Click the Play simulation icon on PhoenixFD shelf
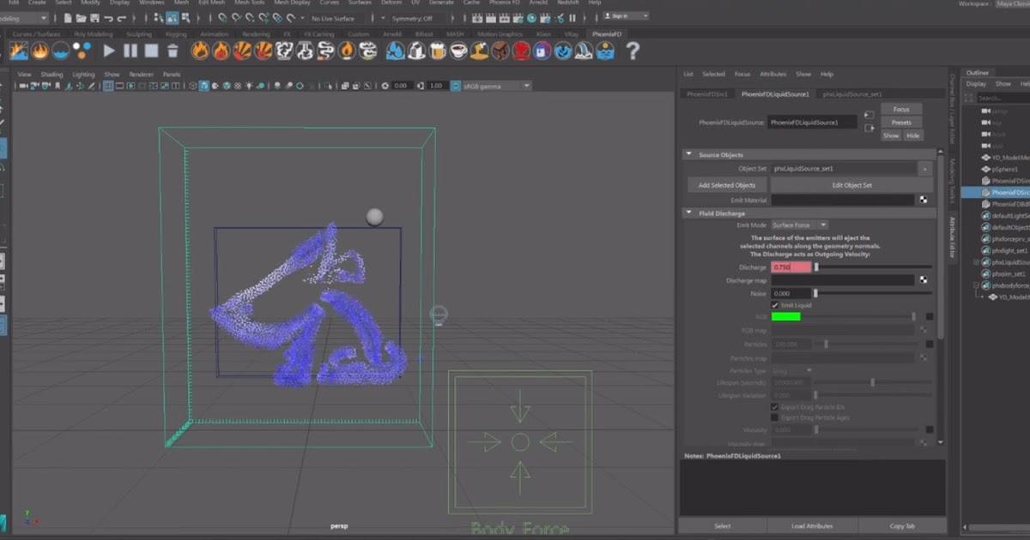Image resolution: width=1030 pixels, height=540 pixels. coord(109,51)
